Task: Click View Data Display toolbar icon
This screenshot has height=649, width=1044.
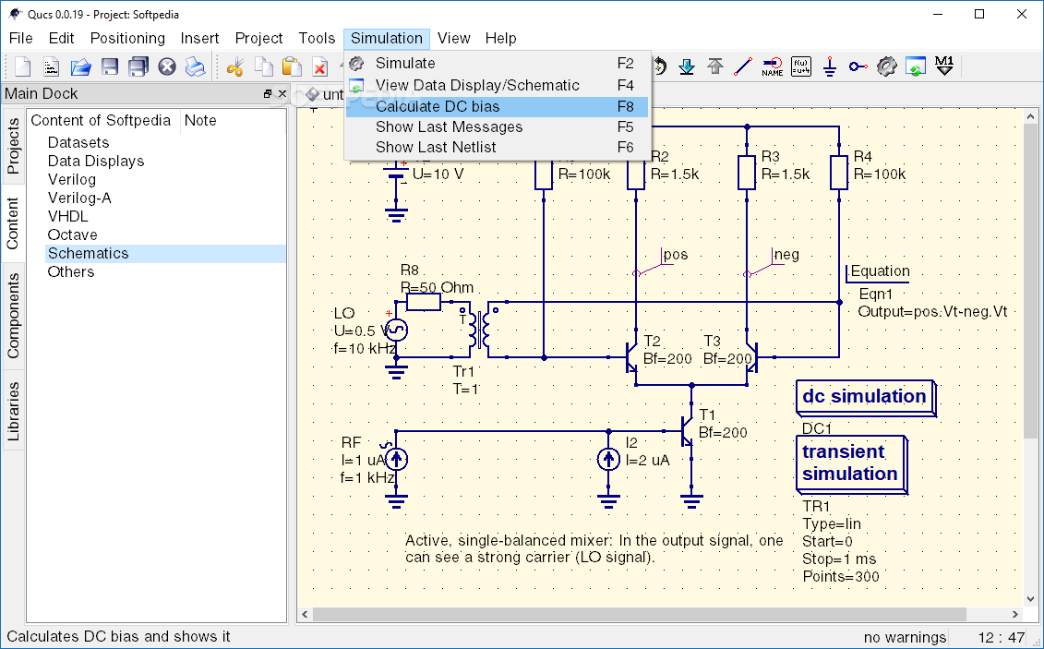Action: (x=916, y=66)
